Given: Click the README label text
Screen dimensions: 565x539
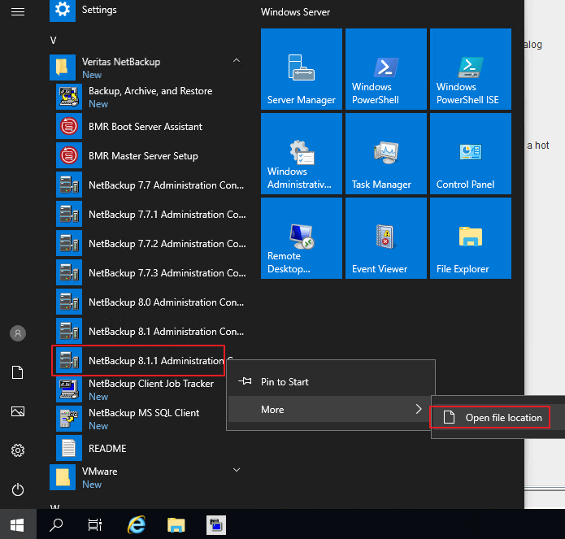Looking at the screenshot, I should [x=107, y=449].
